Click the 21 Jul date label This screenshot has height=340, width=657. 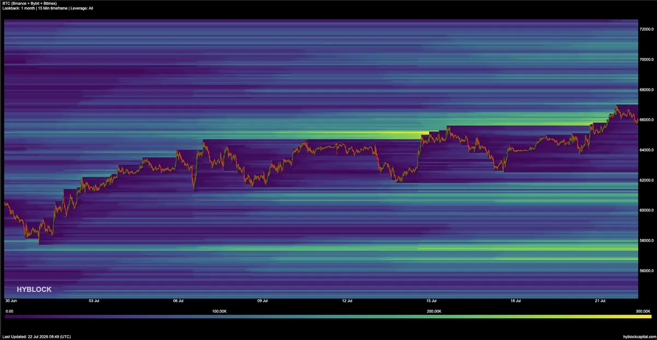tap(600, 301)
